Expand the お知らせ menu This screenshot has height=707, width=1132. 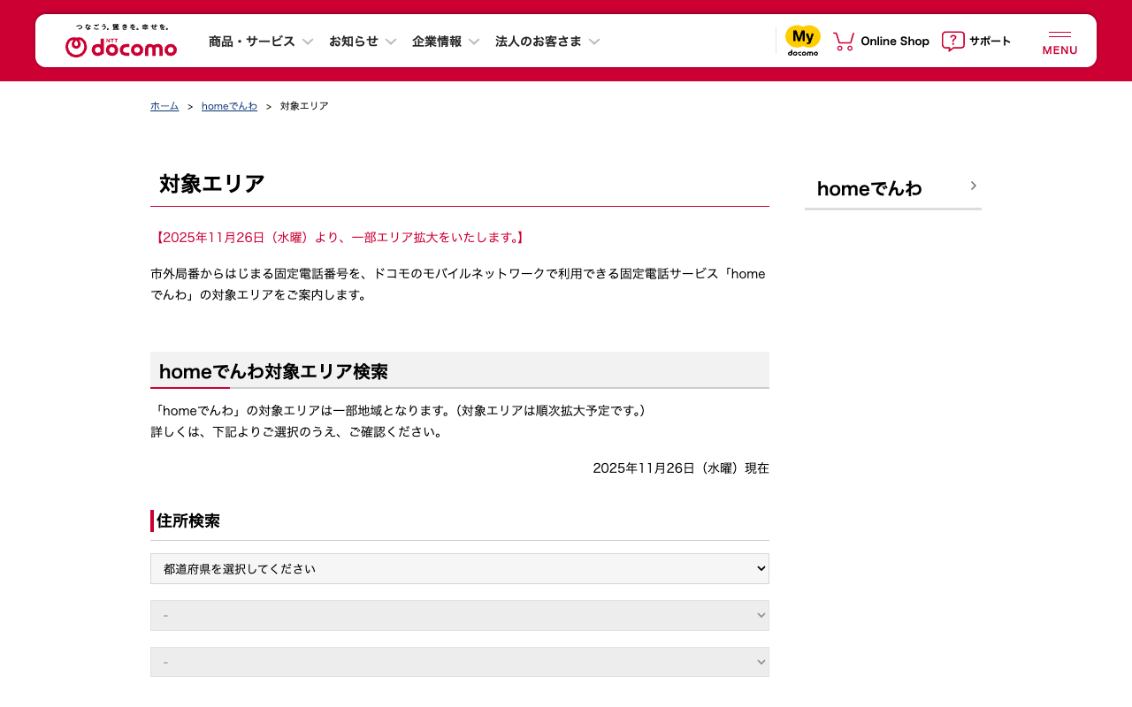[x=363, y=42]
